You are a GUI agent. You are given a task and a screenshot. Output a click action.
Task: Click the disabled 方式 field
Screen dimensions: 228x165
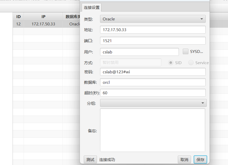click(x=131, y=63)
